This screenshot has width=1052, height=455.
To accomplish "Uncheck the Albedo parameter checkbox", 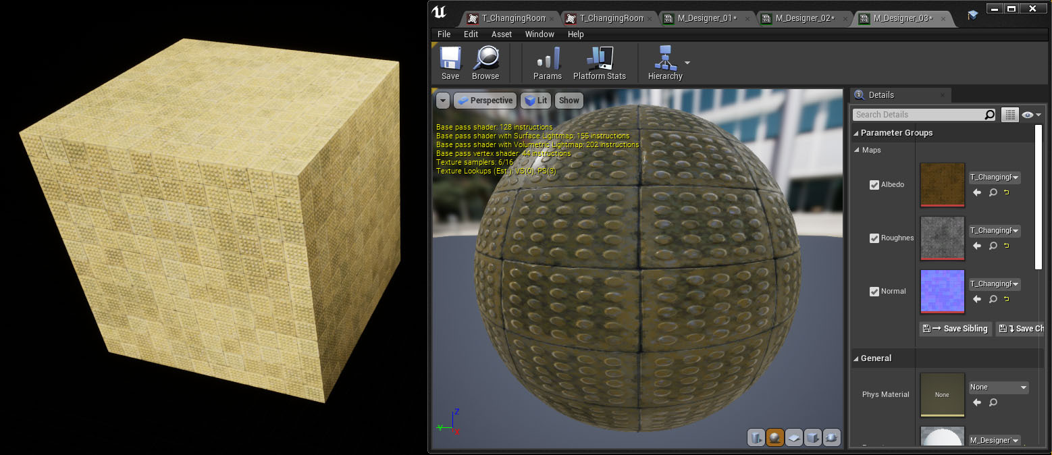I will point(874,185).
